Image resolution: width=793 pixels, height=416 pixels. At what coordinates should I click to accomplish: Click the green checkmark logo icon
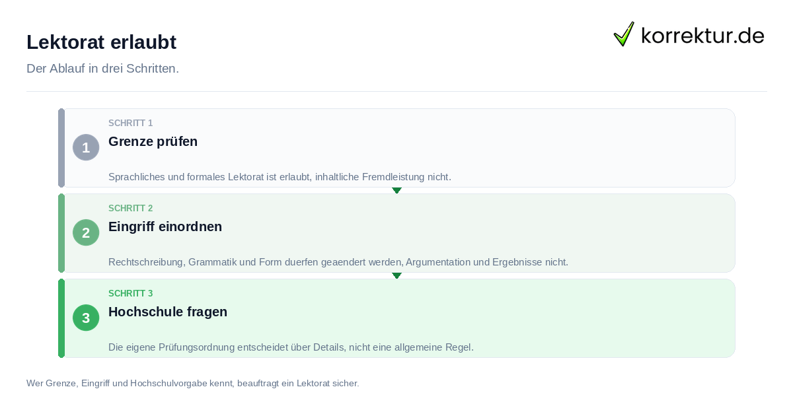tap(624, 34)
